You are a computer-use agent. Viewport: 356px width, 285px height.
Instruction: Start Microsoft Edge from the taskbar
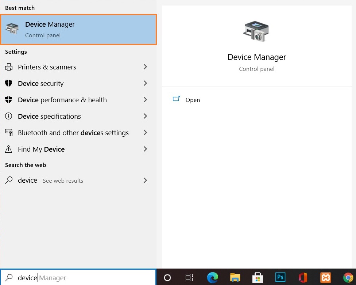click(213, 278)
